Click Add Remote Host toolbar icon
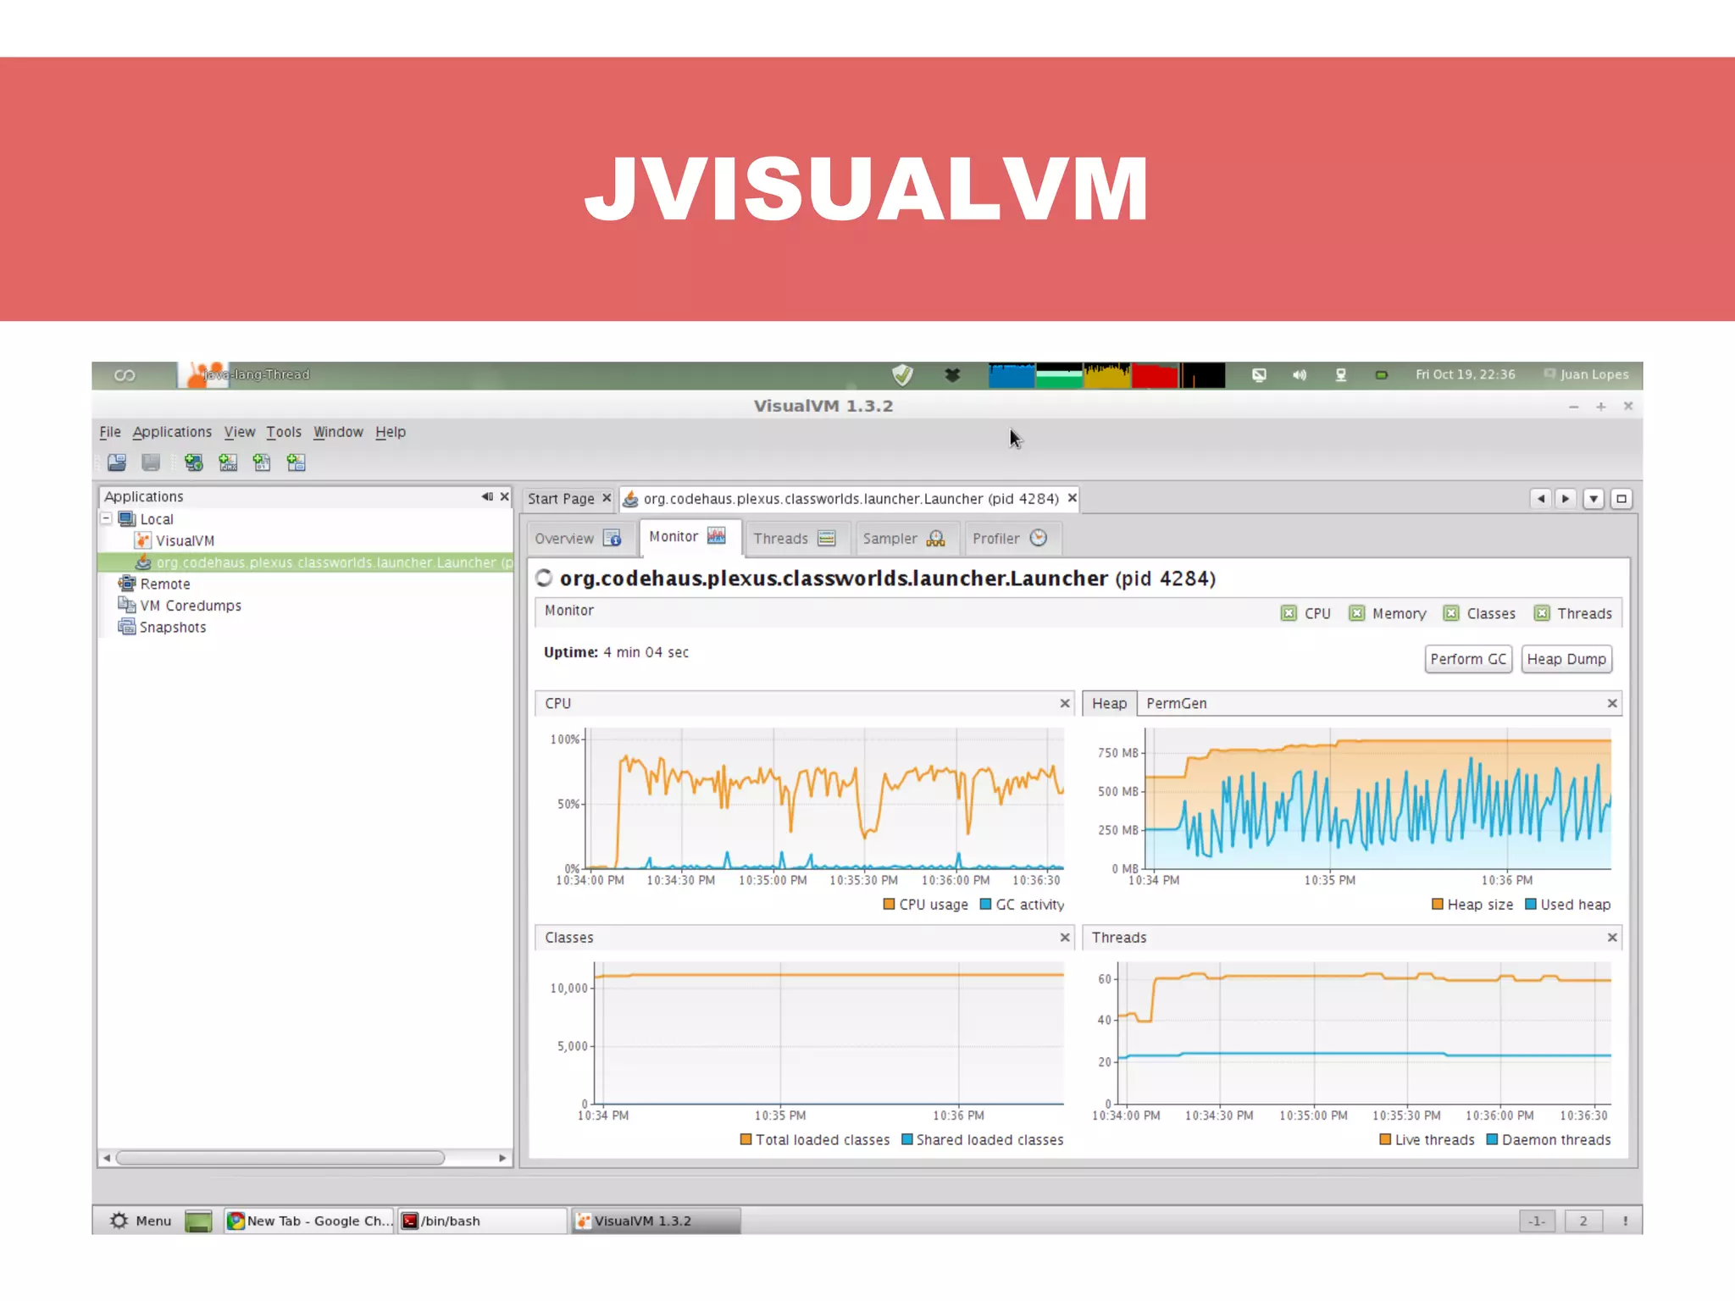Screen dimensions: 1735x1301 point(193,462)
